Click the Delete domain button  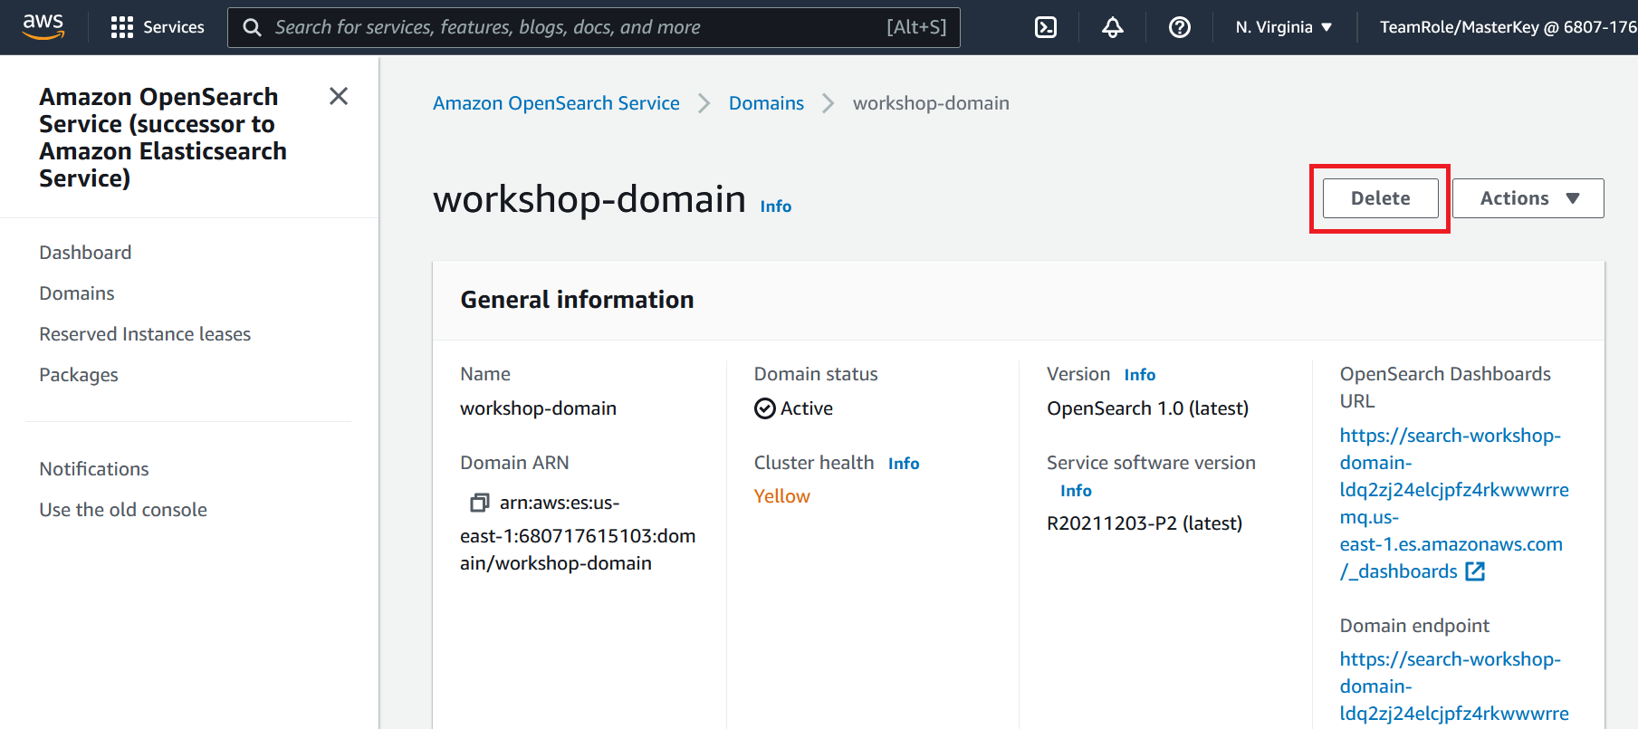1380,198
